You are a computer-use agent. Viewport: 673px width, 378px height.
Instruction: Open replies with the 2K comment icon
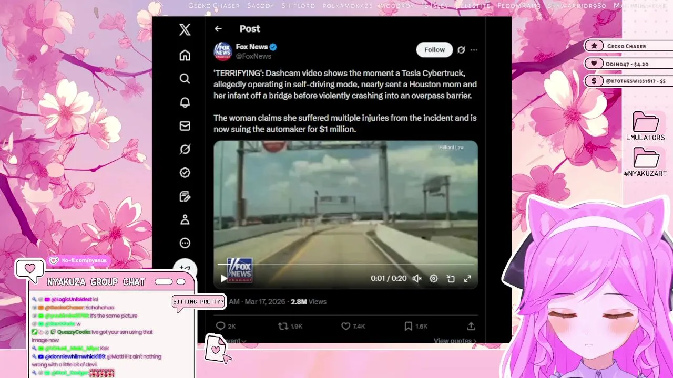226,326
